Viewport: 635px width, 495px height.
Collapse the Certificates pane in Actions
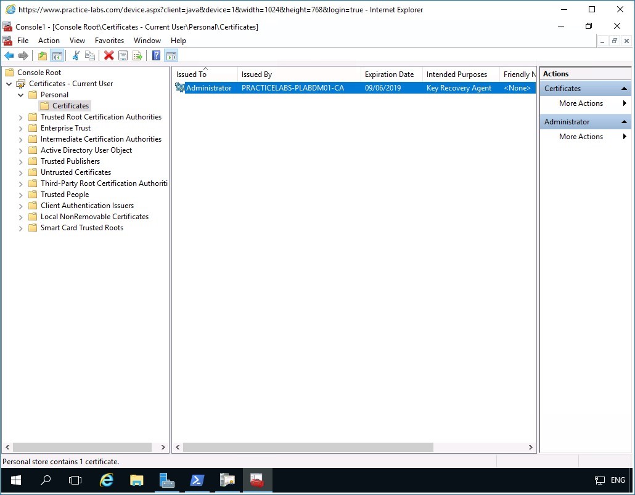click(625, 88)
